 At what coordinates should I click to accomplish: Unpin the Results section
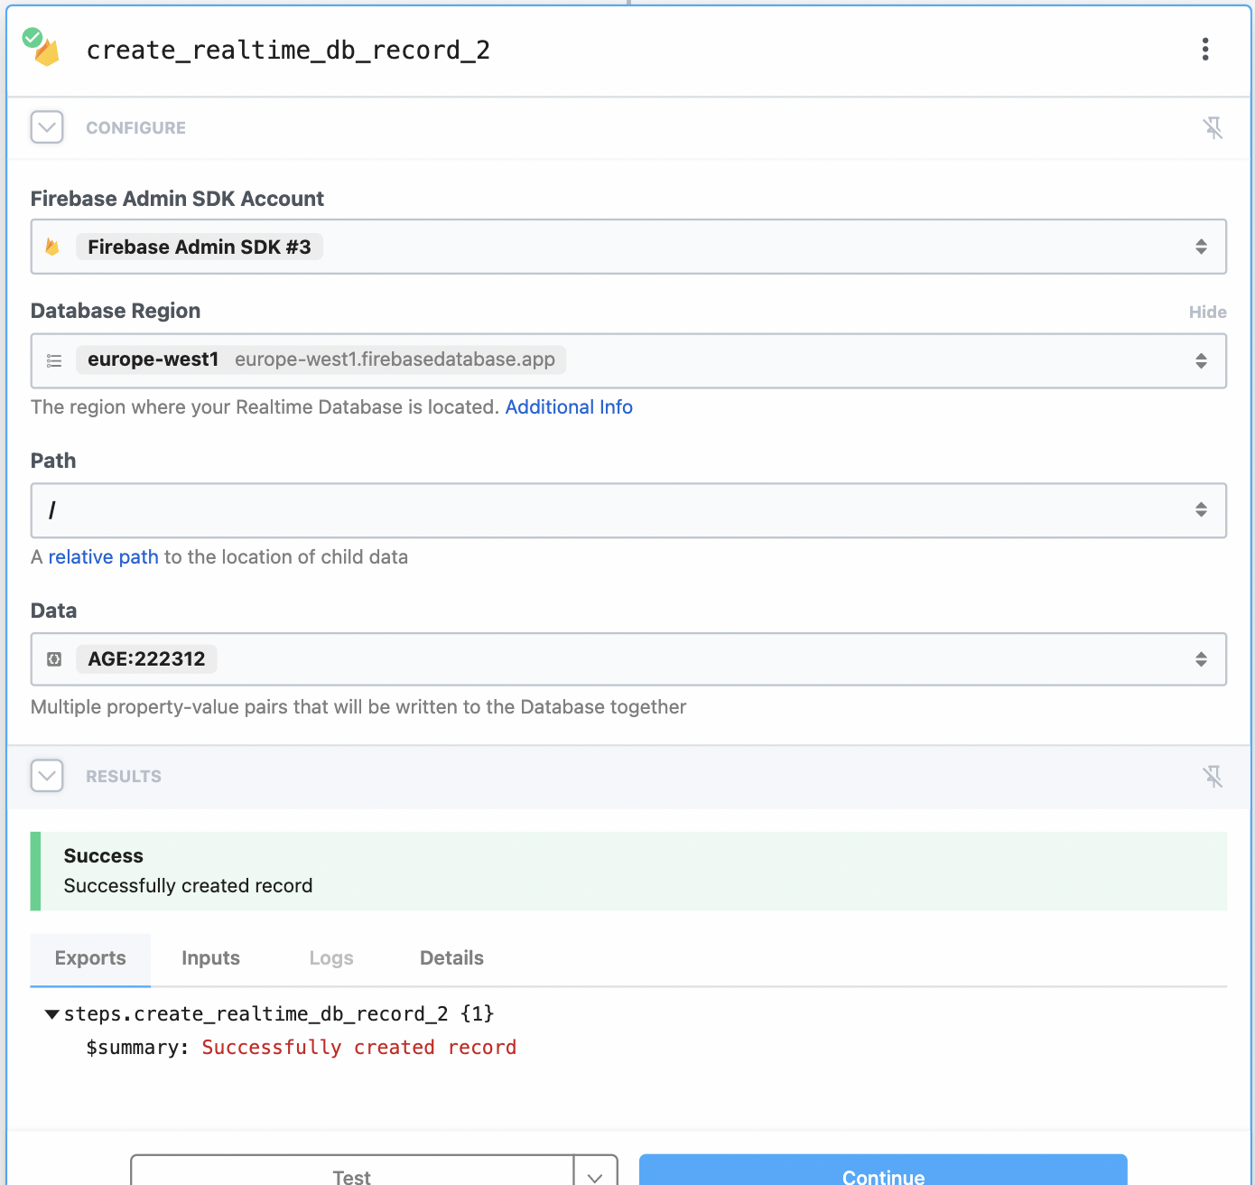point(1213,776)
